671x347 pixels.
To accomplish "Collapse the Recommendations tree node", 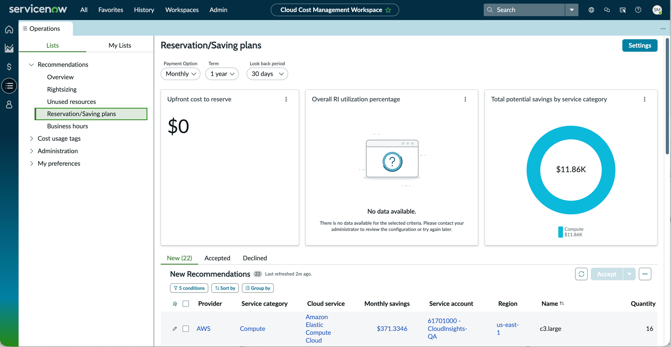I will coord(31,65).
